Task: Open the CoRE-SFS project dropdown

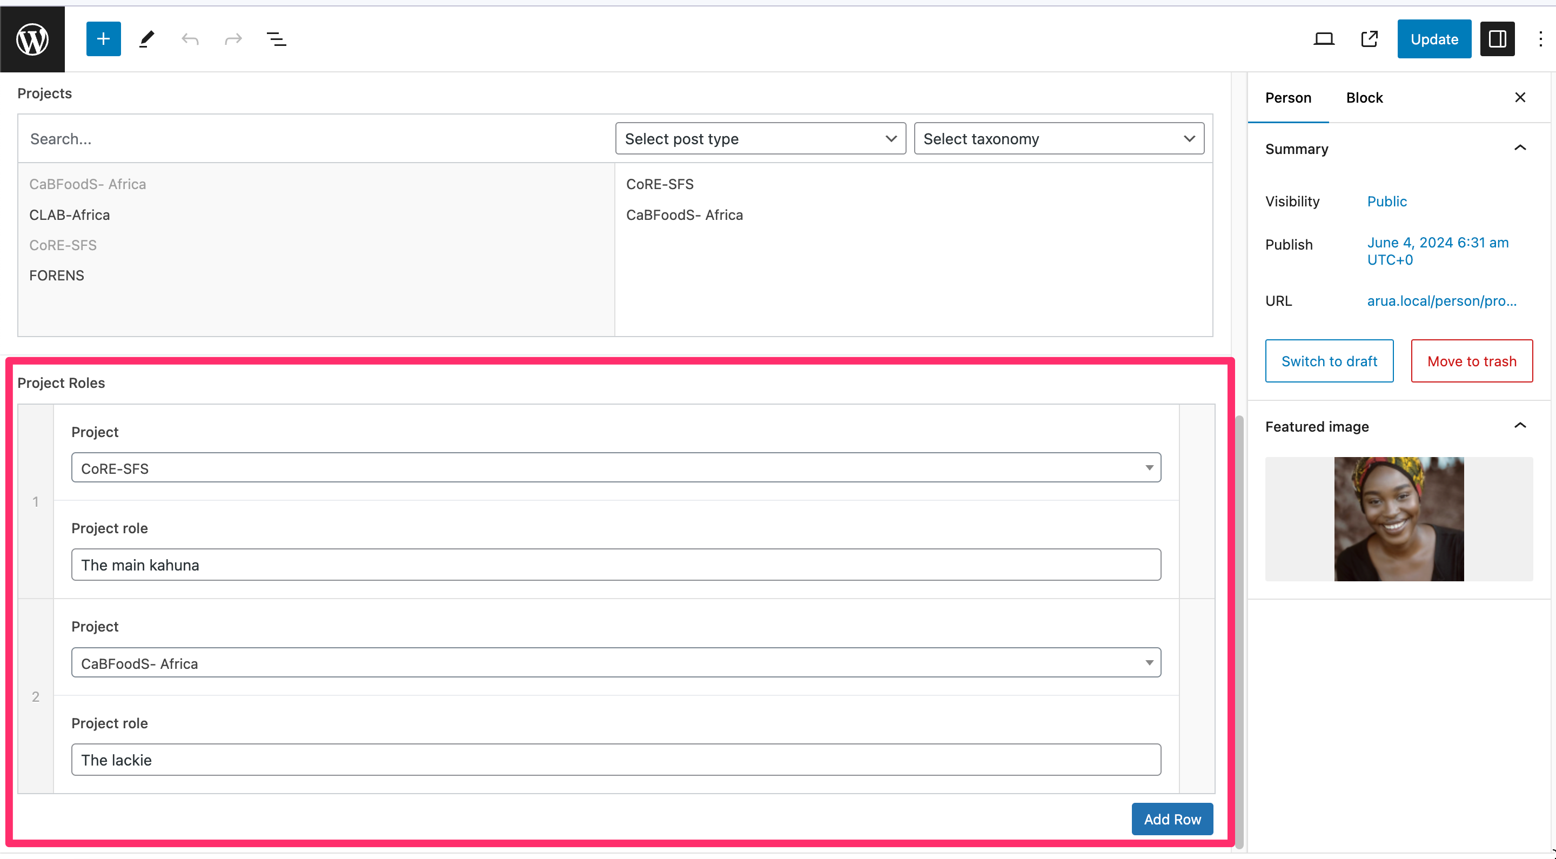Action: click(x=615, y=468)
